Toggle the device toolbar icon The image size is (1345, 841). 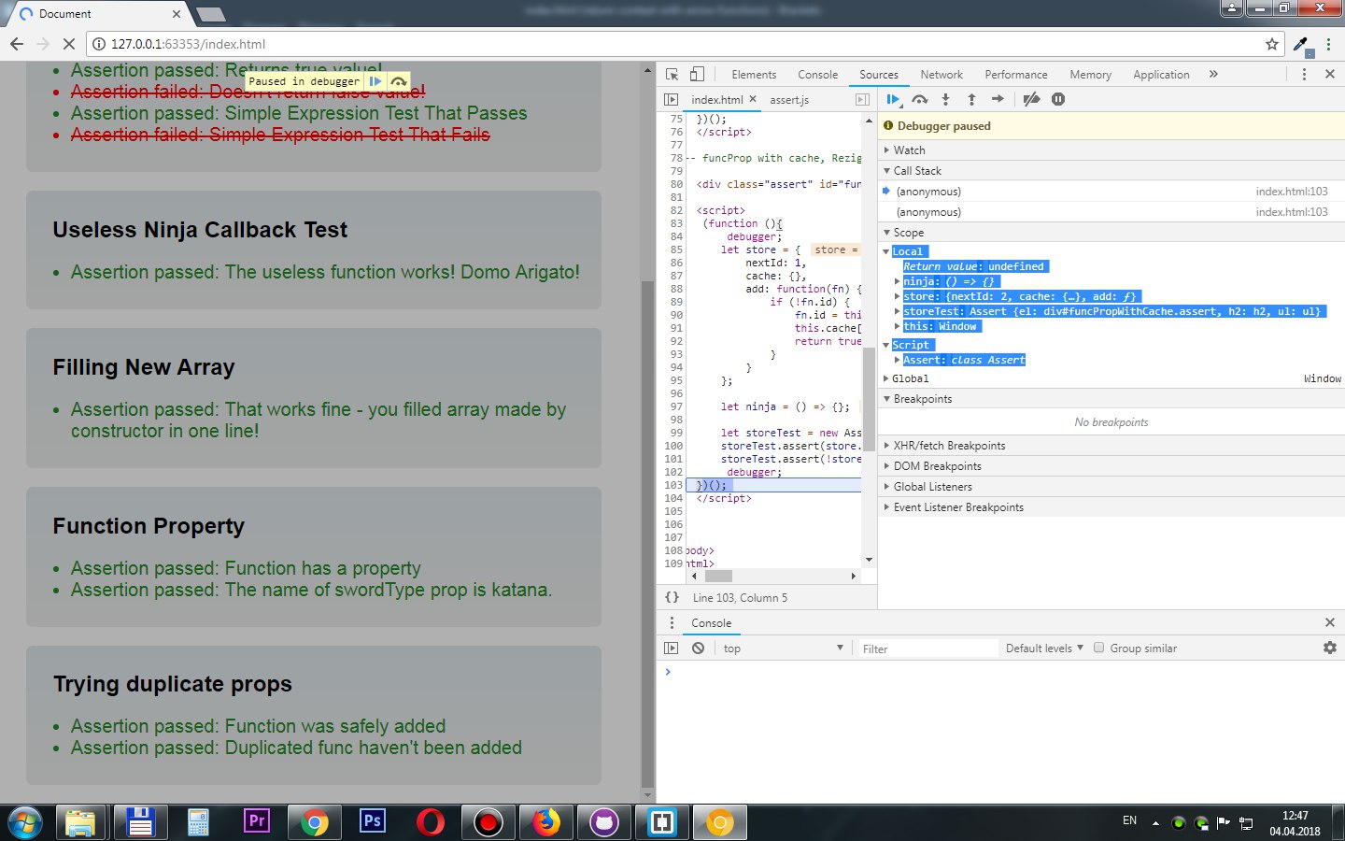[x=697, y=75]
